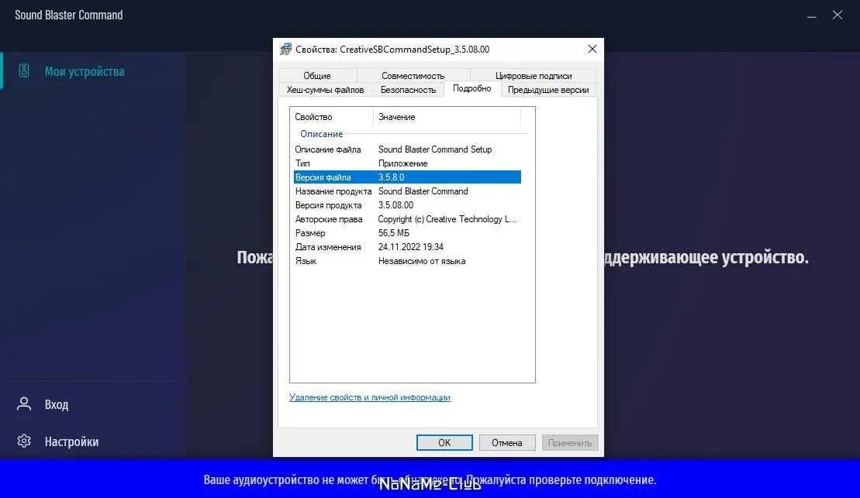Select the Размер property row
The width and height of the screenshot is (860, 498).
pos(407,233)
